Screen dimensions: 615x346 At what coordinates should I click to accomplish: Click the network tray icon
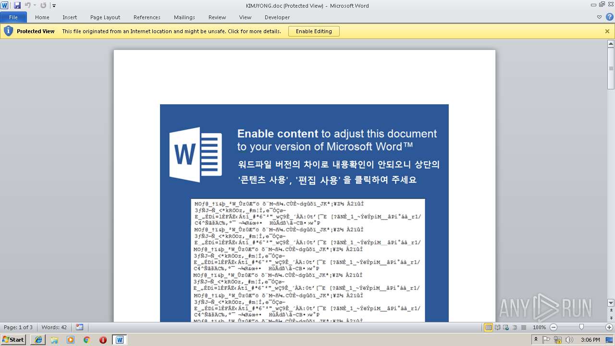pos(558,340)
